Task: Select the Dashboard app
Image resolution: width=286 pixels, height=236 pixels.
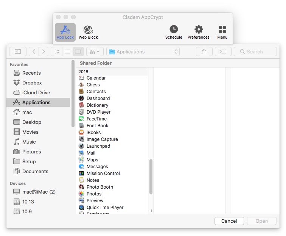Action: [x=112, y=98]
